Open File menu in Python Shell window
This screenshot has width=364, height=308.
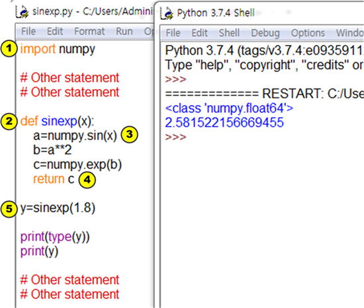click(x=173, y=33)
